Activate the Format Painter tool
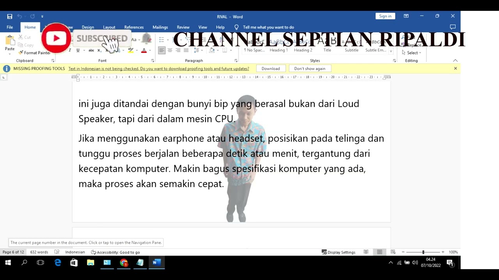The image size is (499, 280). pos(34,53)
